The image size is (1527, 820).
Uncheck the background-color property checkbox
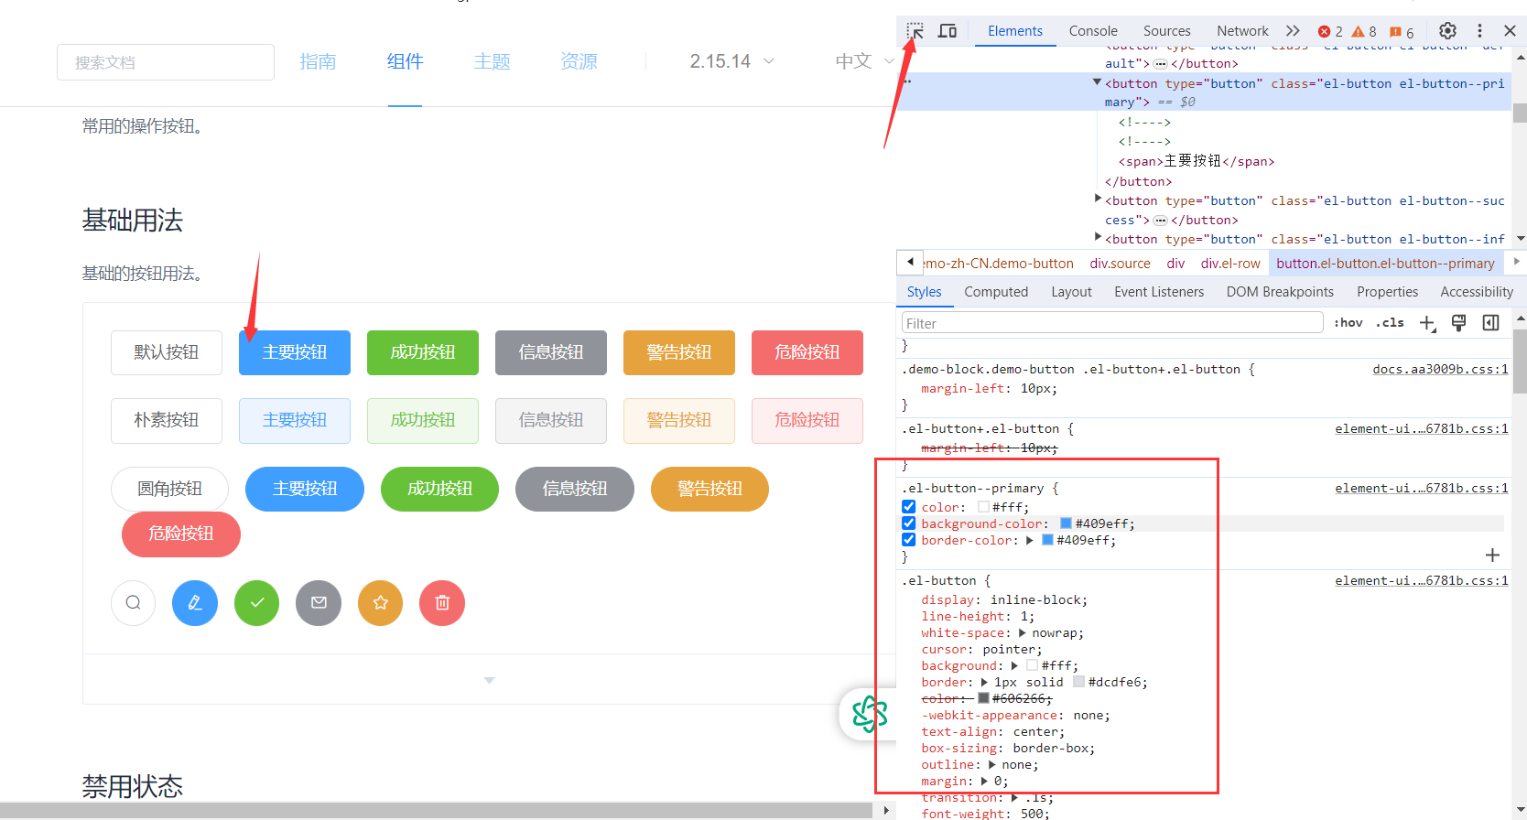[x=909, y=523]
